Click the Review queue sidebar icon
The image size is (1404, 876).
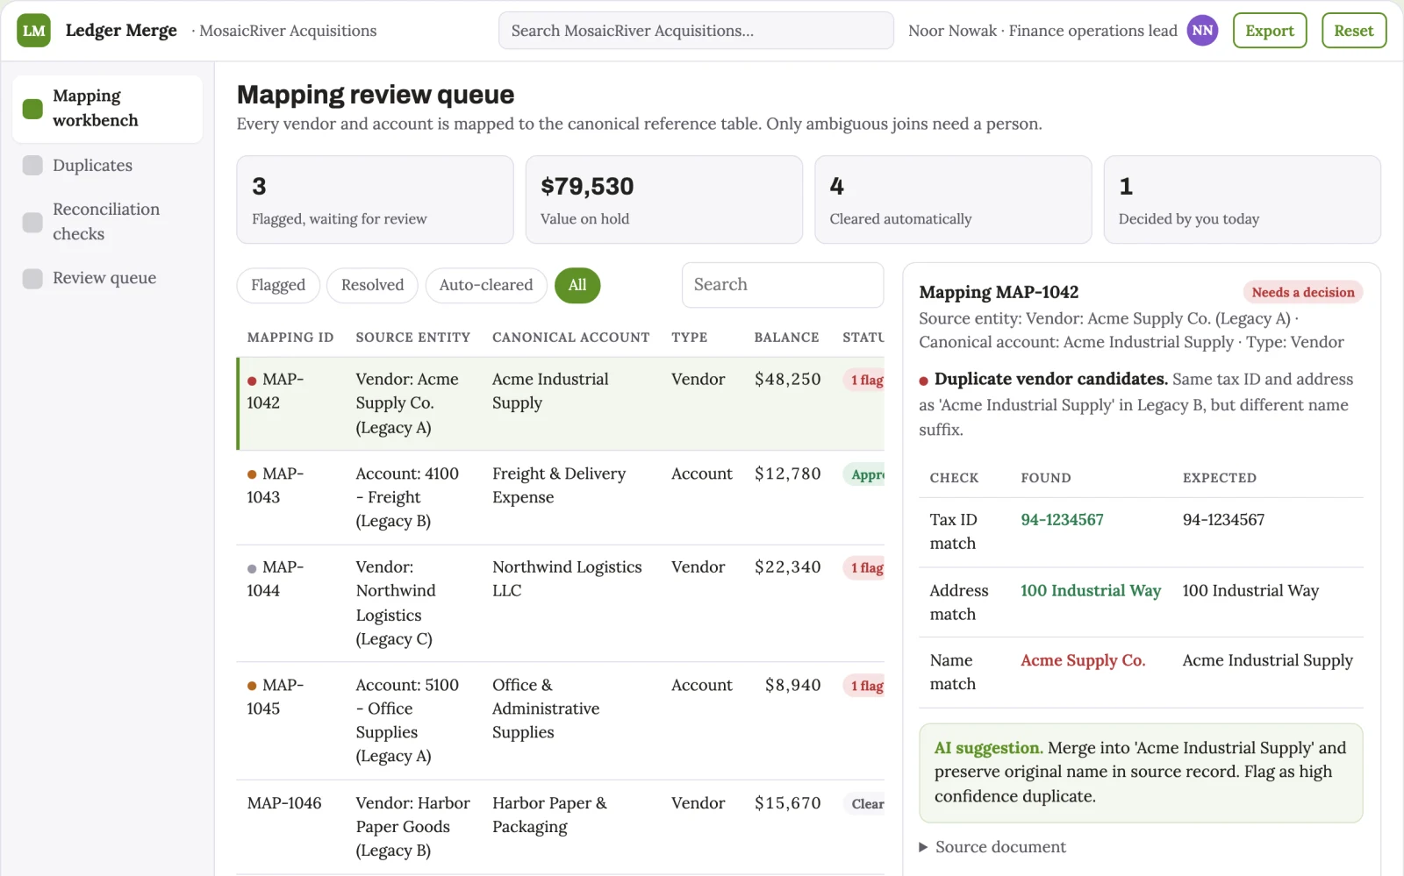tap(32, 278)
